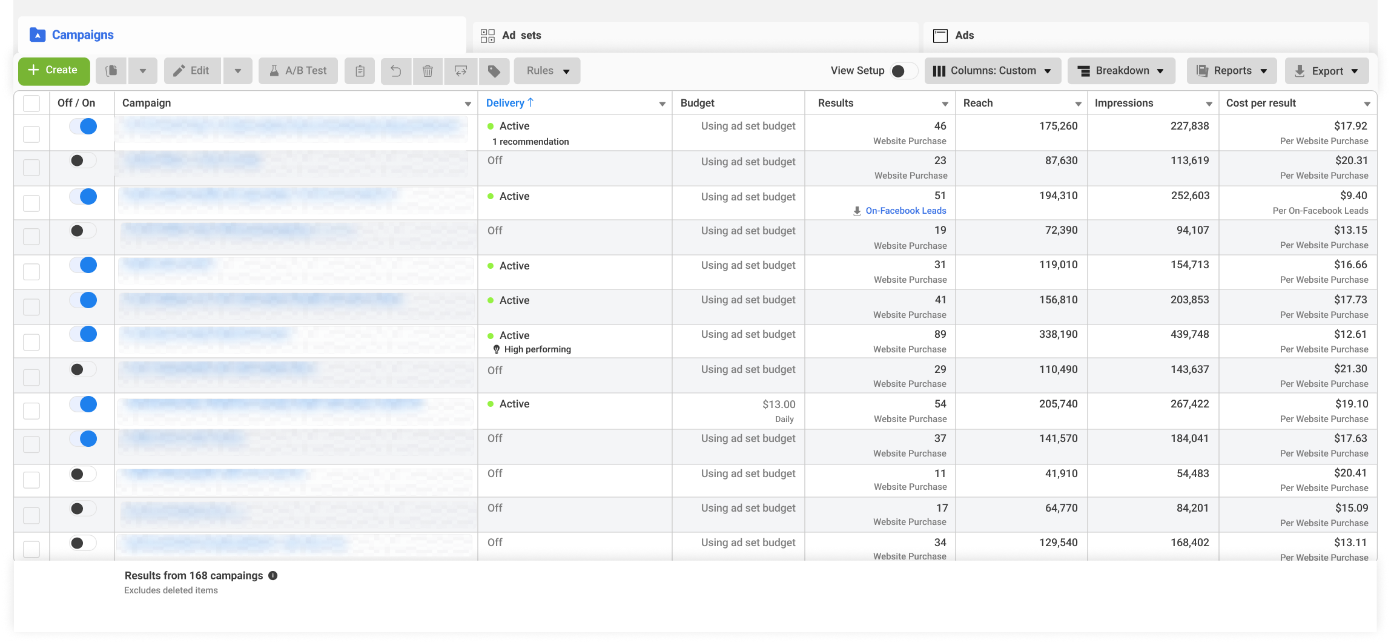Click the green Create button
The image size is (1391, 643).
coord(54,71)
